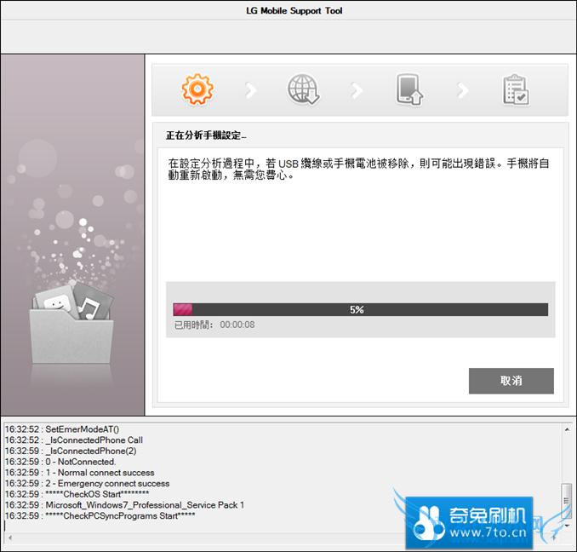Click the folder with media files illustration

tap(71, 322)
